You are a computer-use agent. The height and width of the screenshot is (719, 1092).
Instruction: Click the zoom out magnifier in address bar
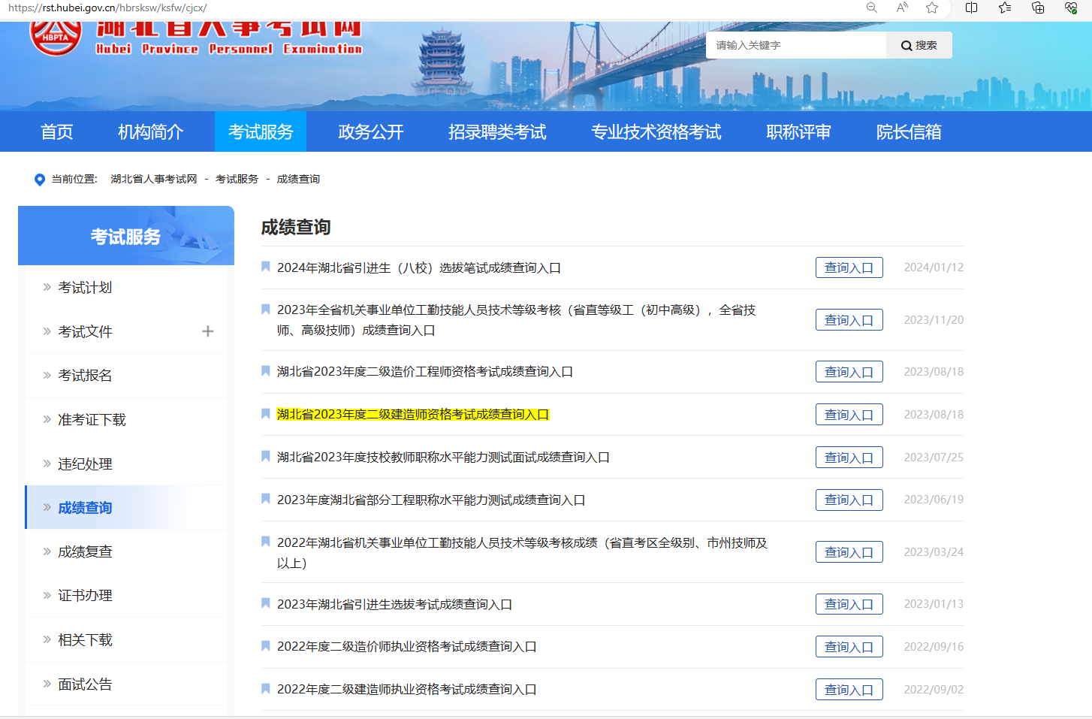(x=871, y=8)
